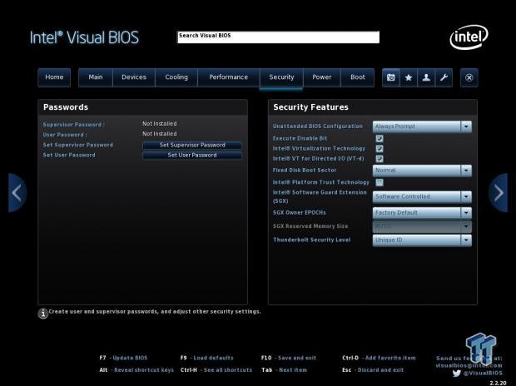The height and width of the screenshot is (386, 516).
Task: Click F10 Save and exit shortcut text
Action: 289,358
